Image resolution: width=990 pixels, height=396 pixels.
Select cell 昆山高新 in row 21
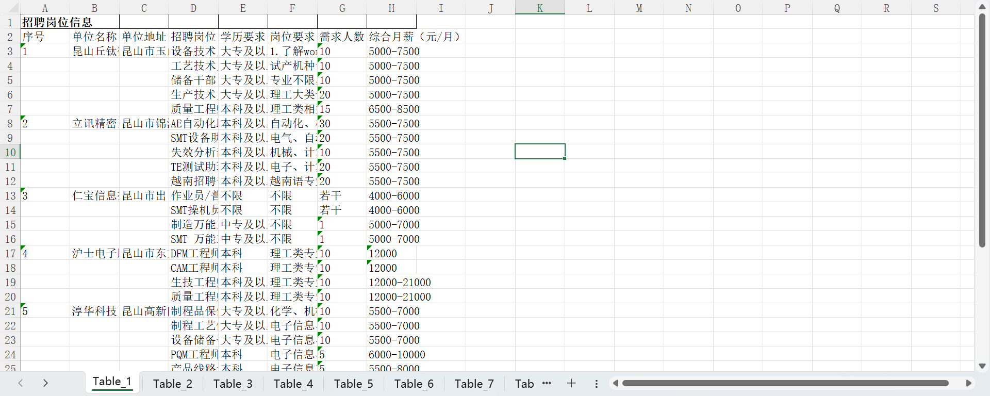point(144,311)
